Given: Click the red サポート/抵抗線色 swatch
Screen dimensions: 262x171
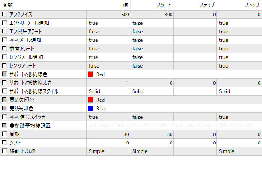Looking at the screenshot, I should [x=91, y=74].
